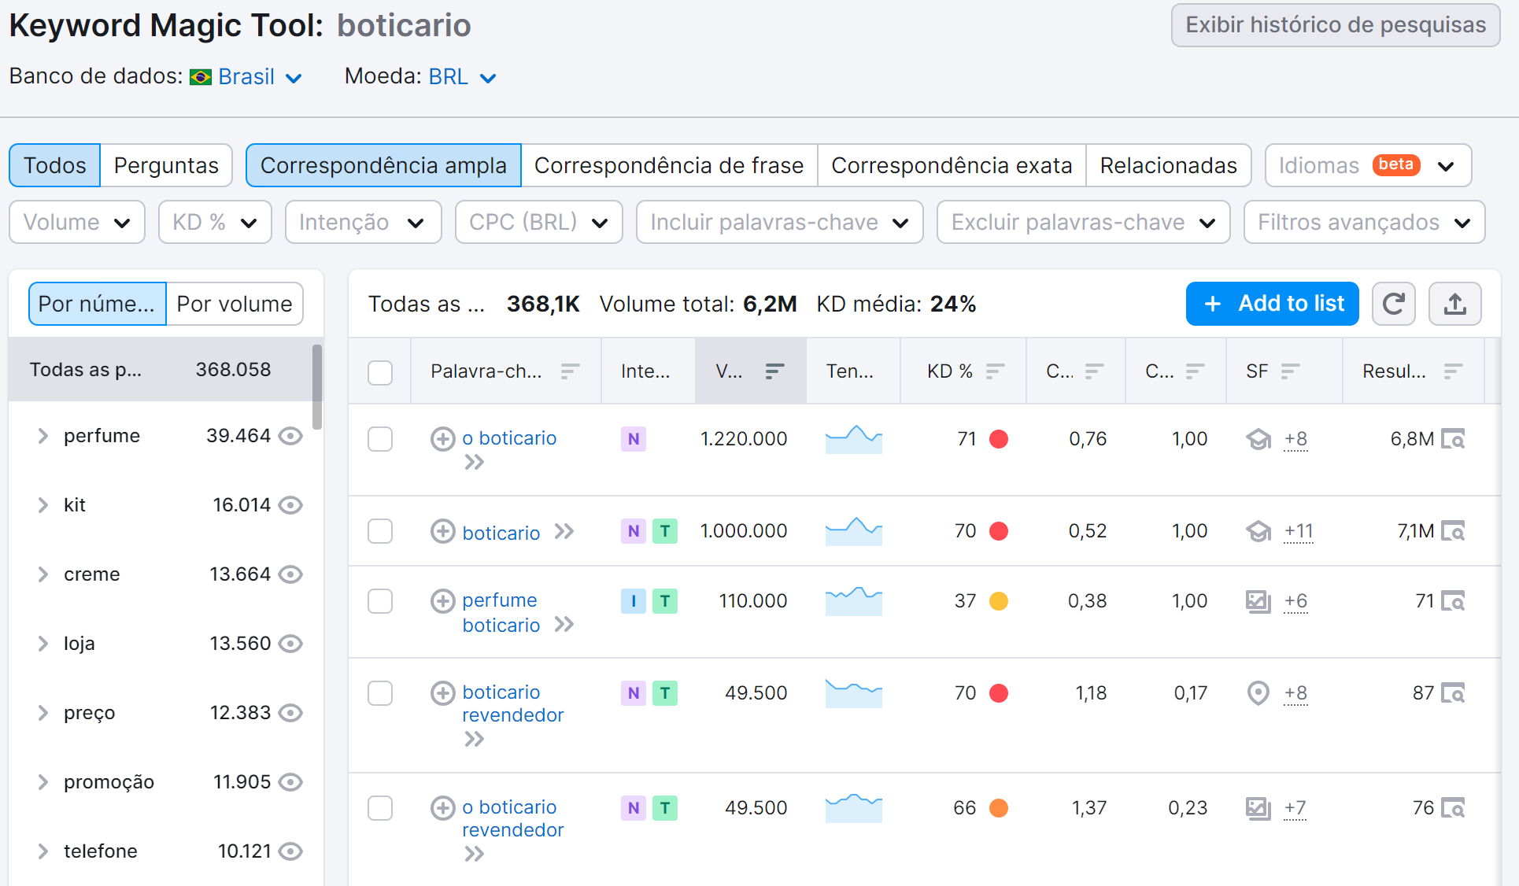This screenshot has width=1519, height=886.
Task: Tick the select-all header checkbox
Action: [x=380, y=372]
